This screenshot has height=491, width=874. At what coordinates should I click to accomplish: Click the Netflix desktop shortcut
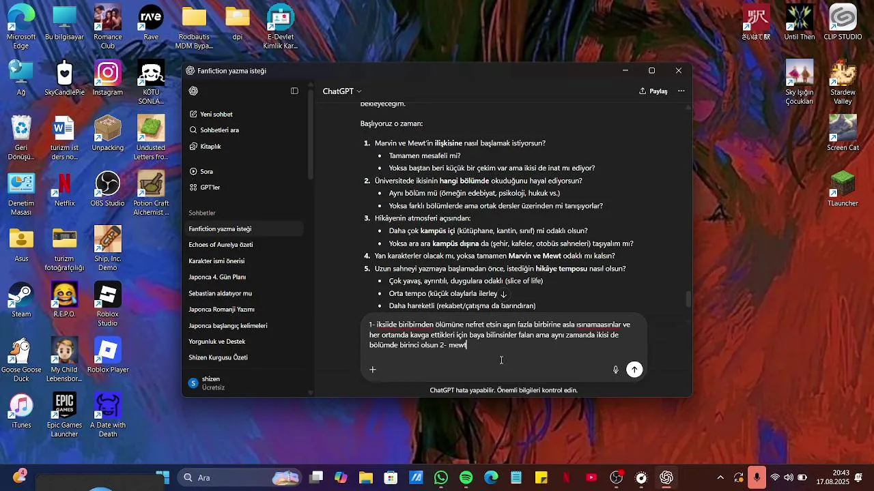[x=64, y=189]
